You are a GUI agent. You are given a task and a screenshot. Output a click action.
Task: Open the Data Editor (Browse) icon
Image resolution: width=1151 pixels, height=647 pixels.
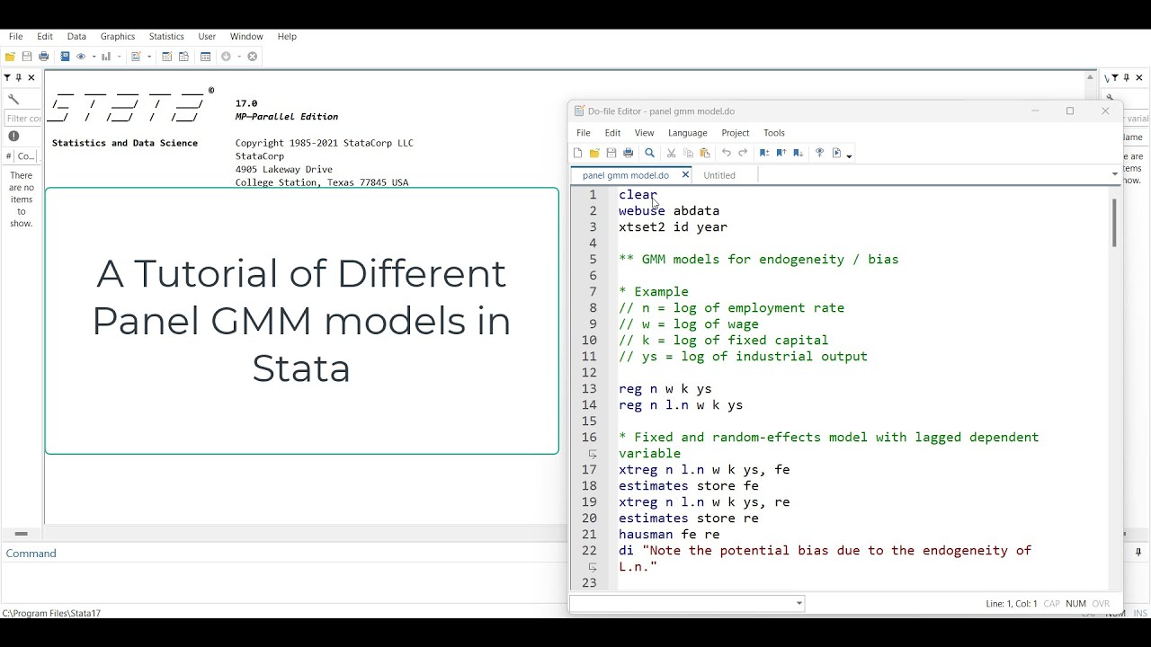coord(183,57)
